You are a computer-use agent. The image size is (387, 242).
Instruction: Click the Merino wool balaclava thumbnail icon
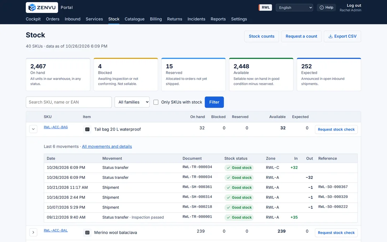[x=87, y=233]
